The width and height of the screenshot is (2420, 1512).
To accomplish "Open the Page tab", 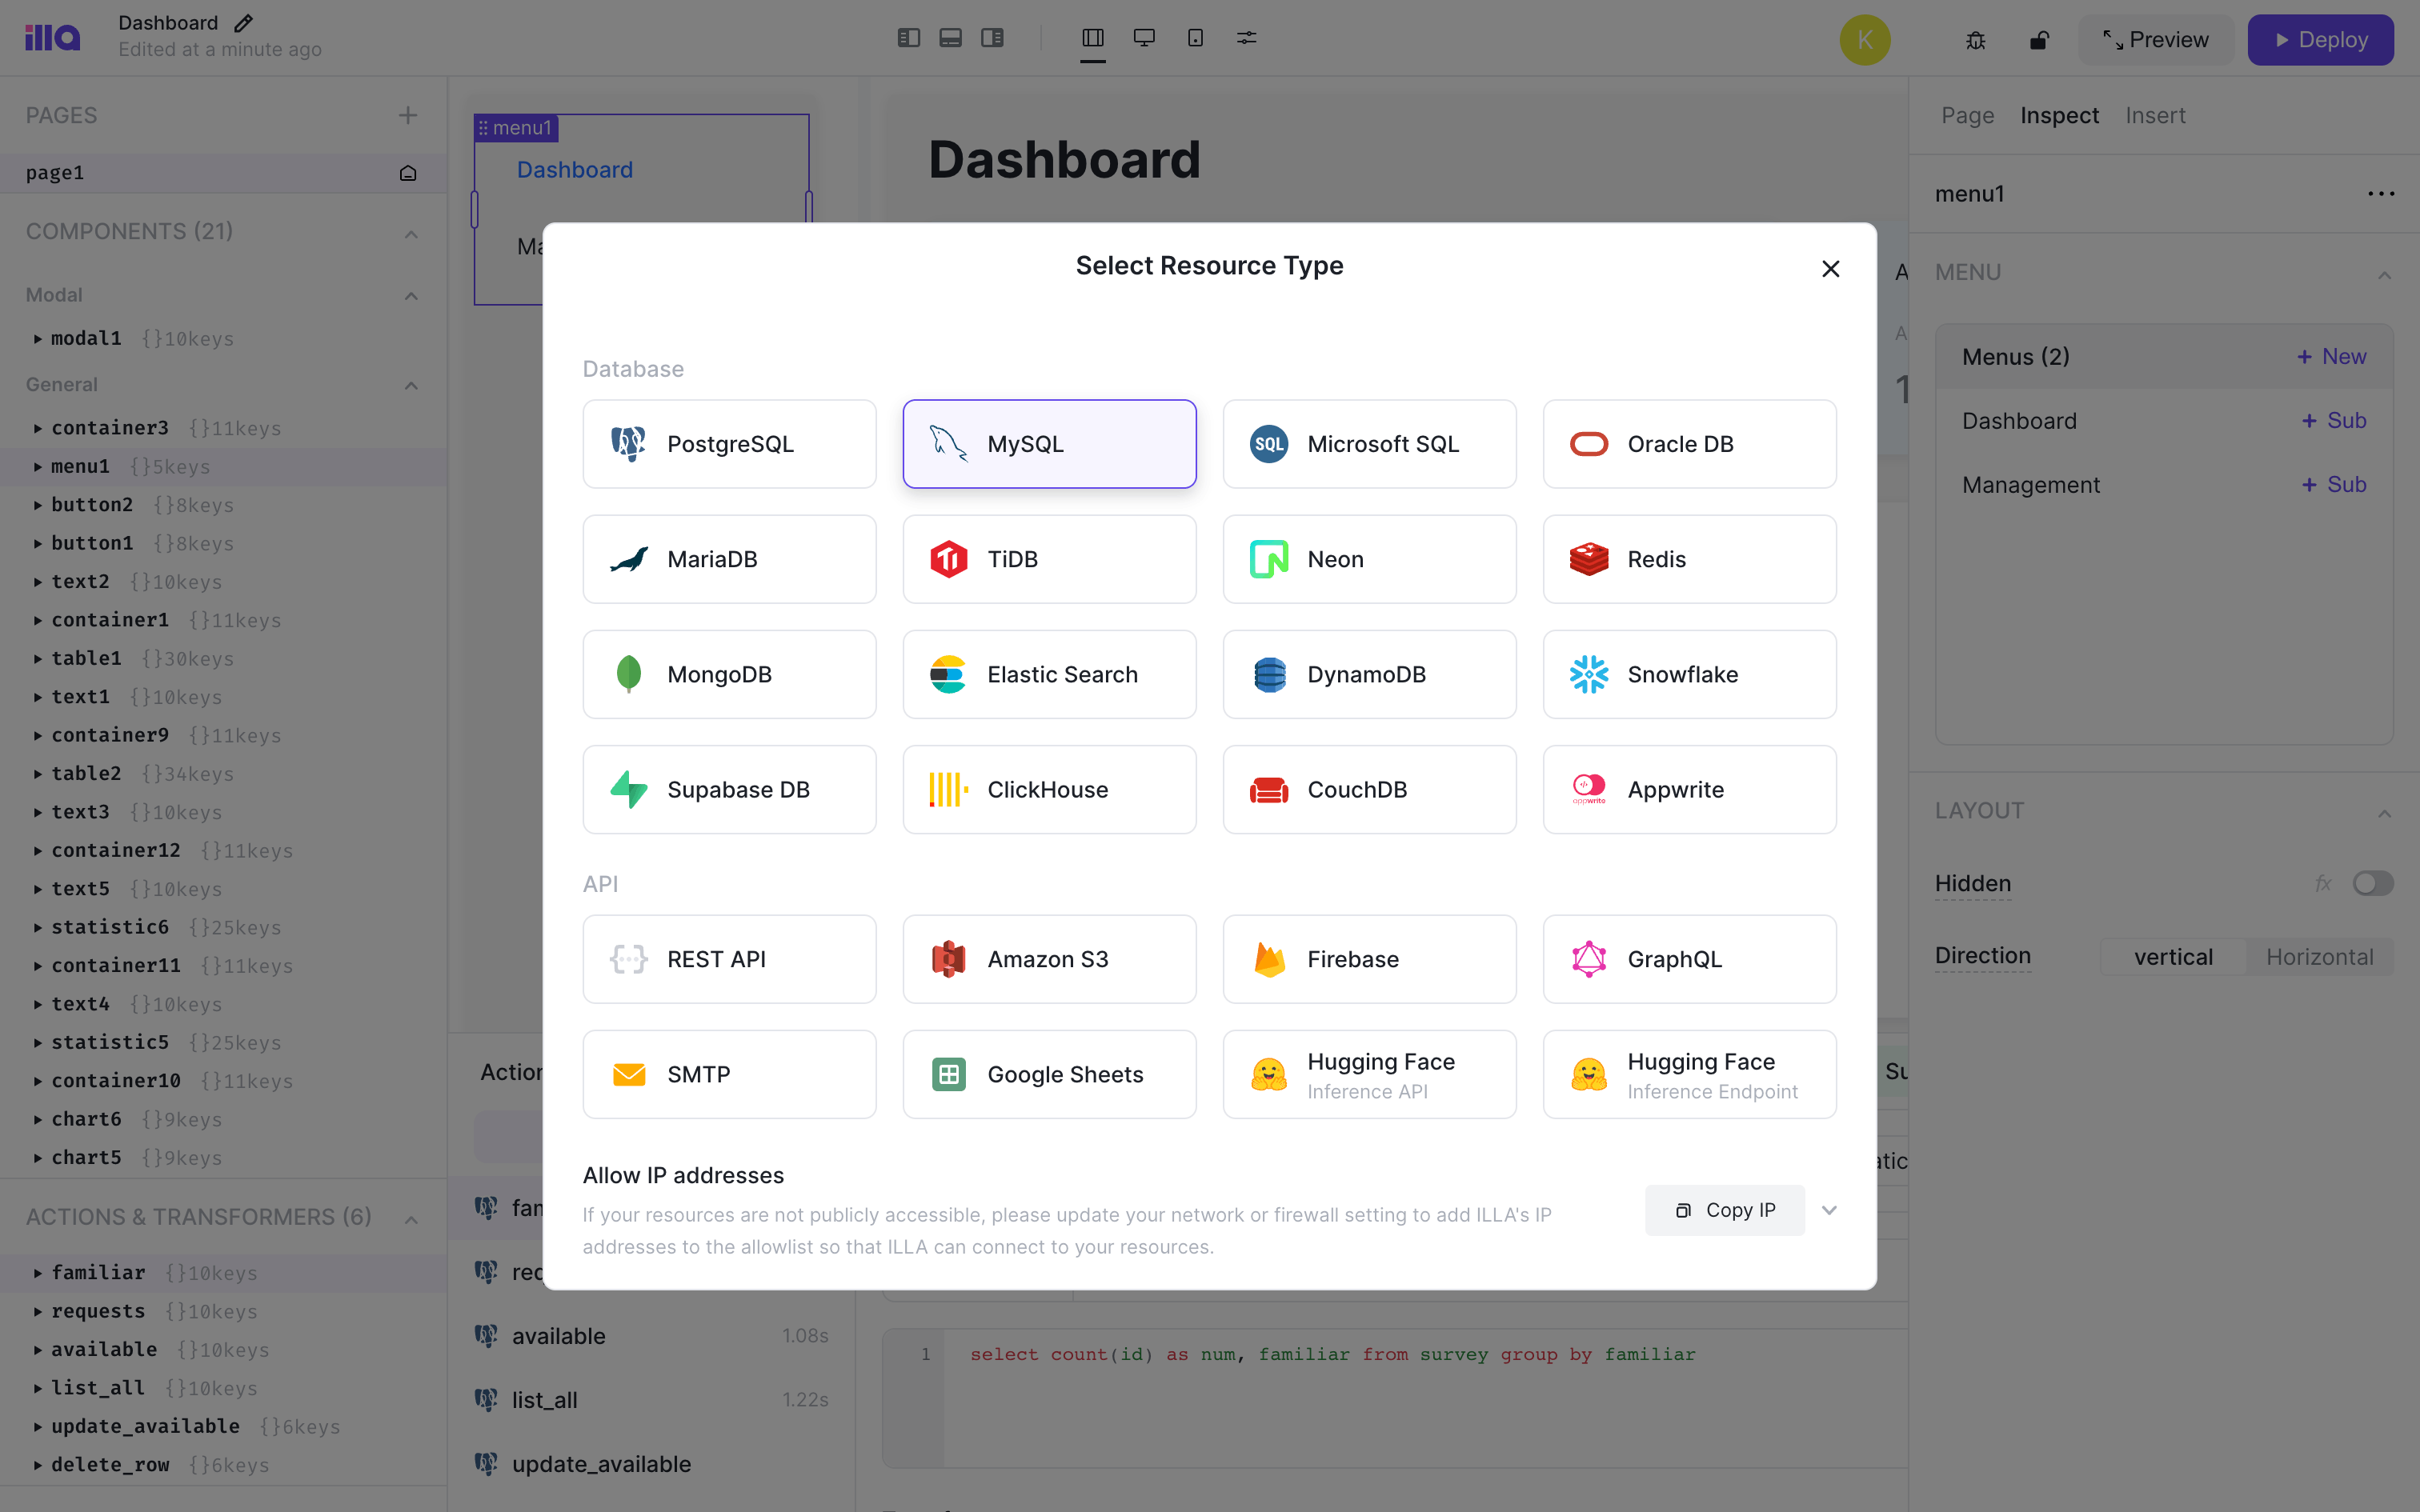I will point(1967,115).
